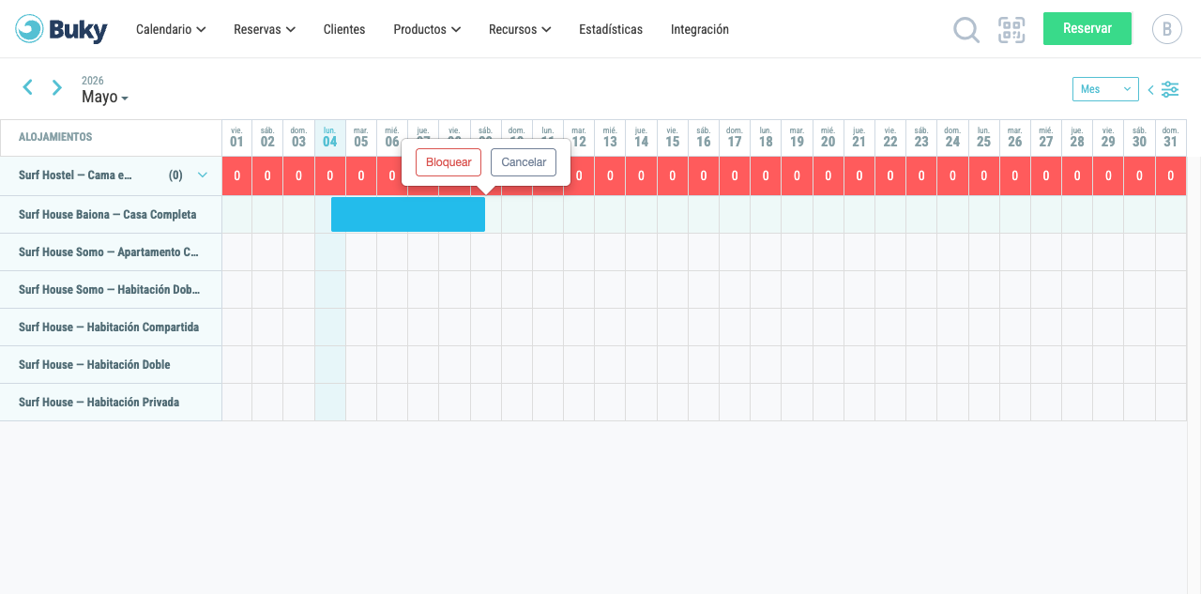Click the Bloquear button in popup
This screenshot has height=594, width=1201.
(448, 162)
